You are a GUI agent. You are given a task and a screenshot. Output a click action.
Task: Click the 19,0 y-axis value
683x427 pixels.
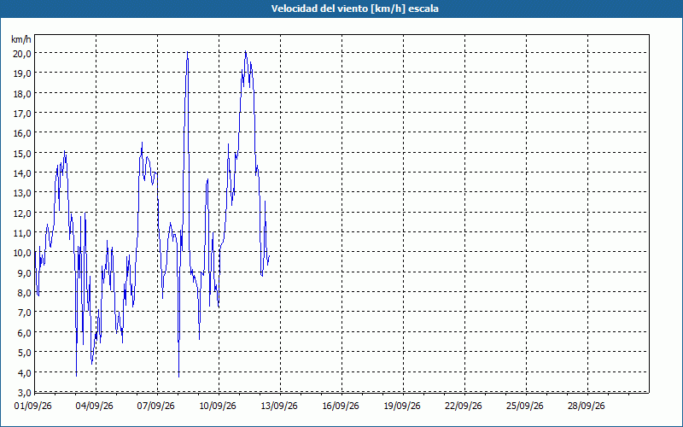tap(22, 73)
